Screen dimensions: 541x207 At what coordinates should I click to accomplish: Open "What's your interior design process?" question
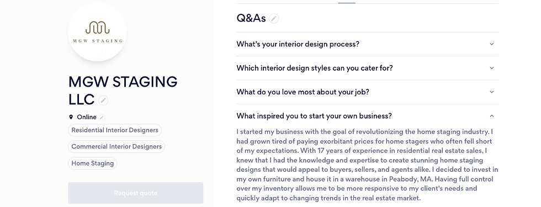pos(368,44)
